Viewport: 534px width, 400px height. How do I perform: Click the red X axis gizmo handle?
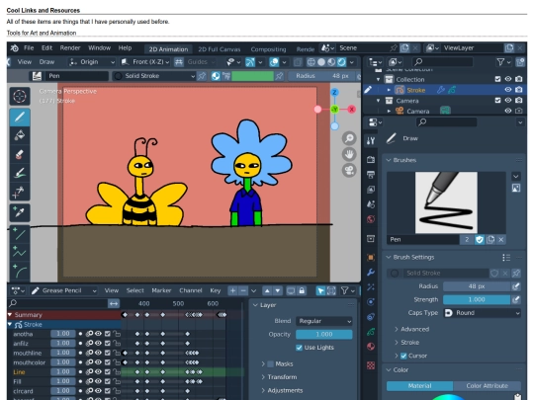point(352,110)
